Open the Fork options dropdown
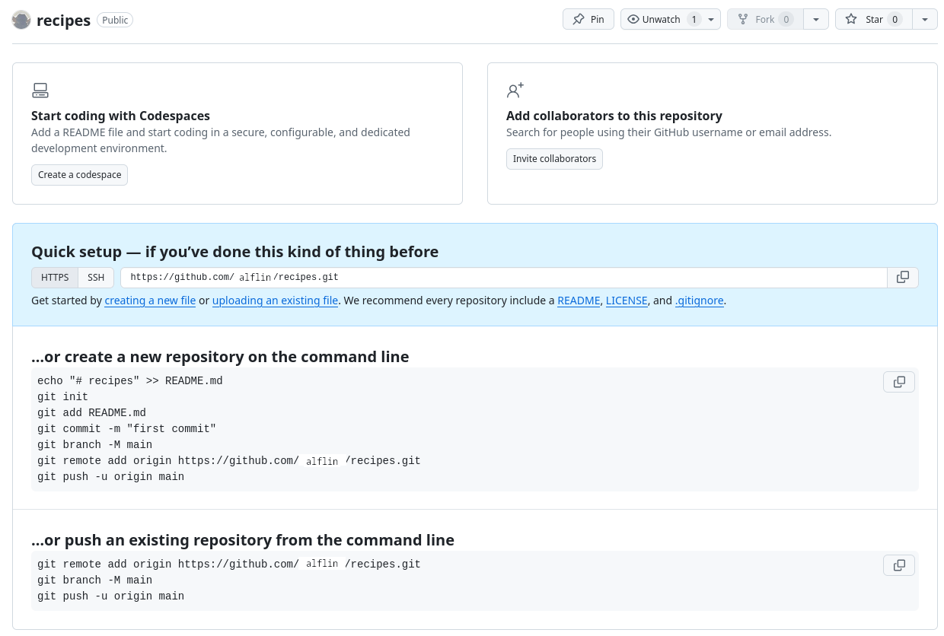The image size is (944, 636). click(815, 19)
